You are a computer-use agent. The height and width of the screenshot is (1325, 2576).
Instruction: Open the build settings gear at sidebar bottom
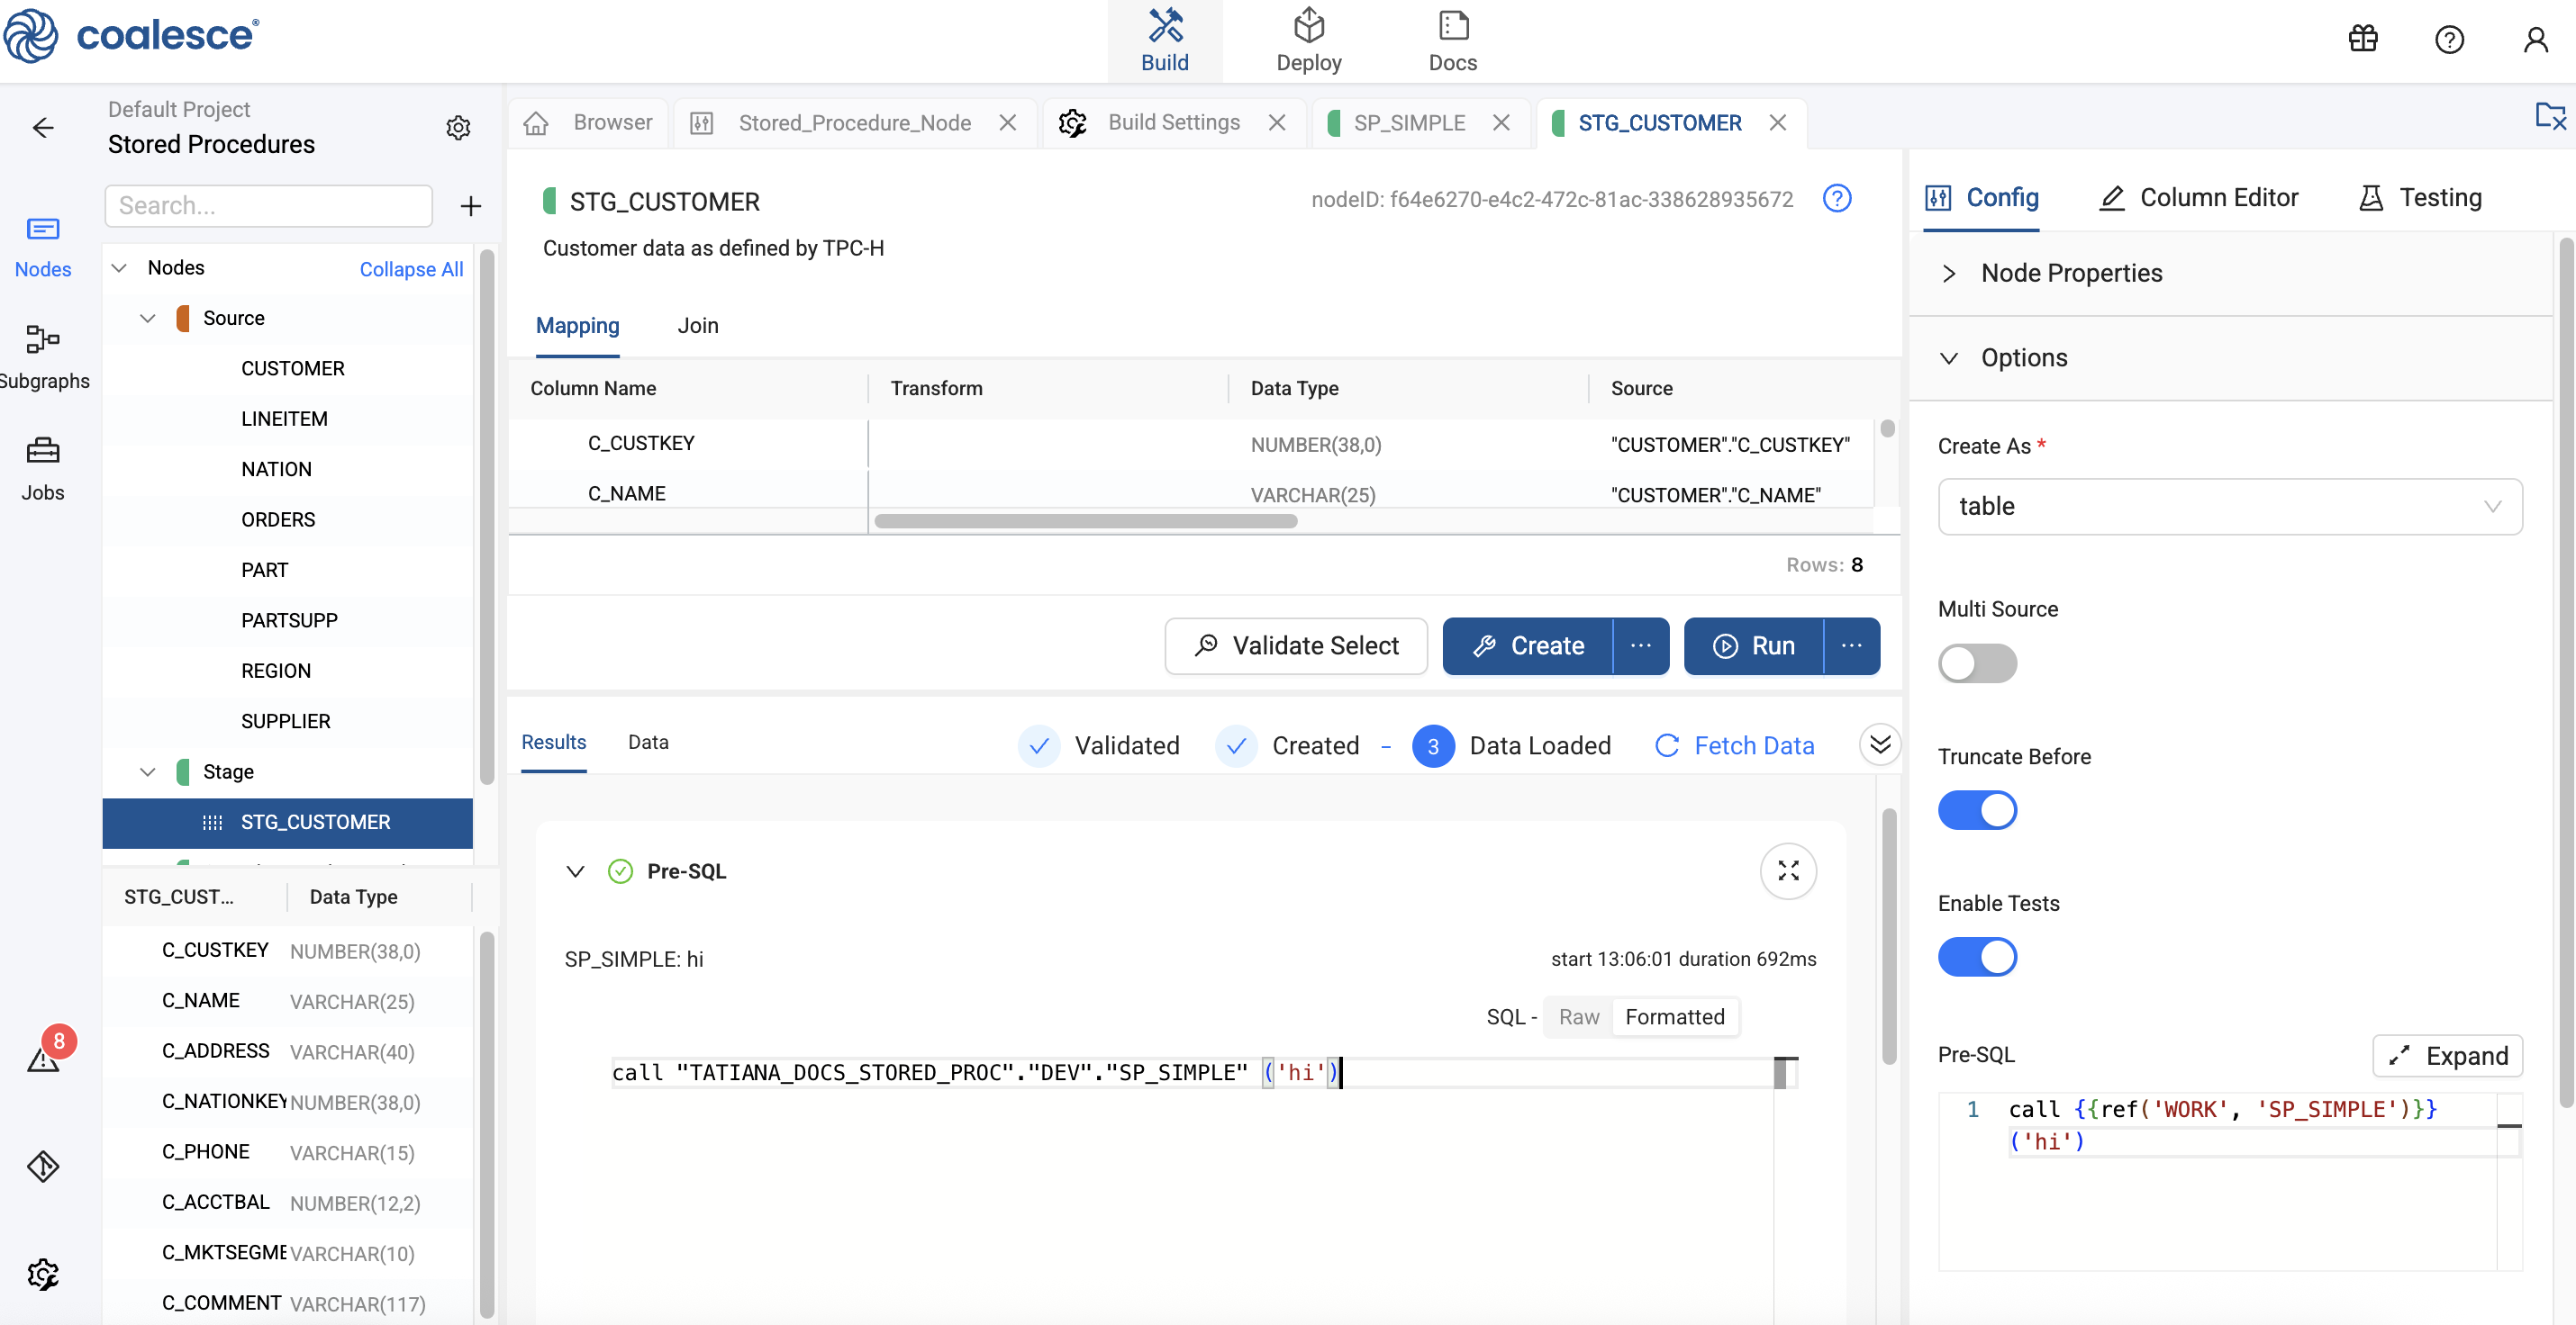[43, 1274]
